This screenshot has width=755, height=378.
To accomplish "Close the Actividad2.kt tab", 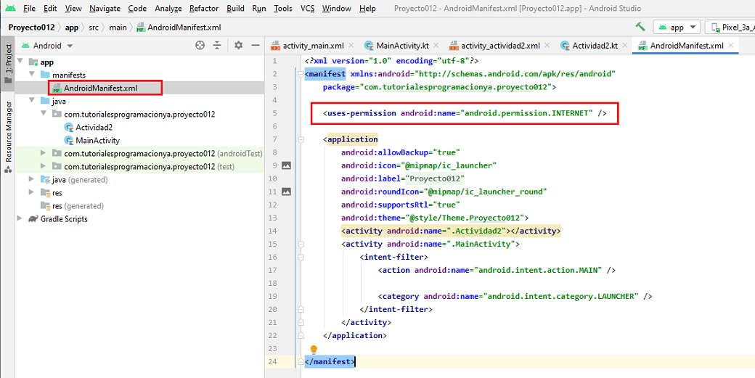I will coord(625,45).
